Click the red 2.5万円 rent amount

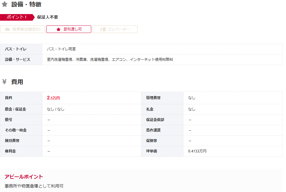tap(53, 98)
